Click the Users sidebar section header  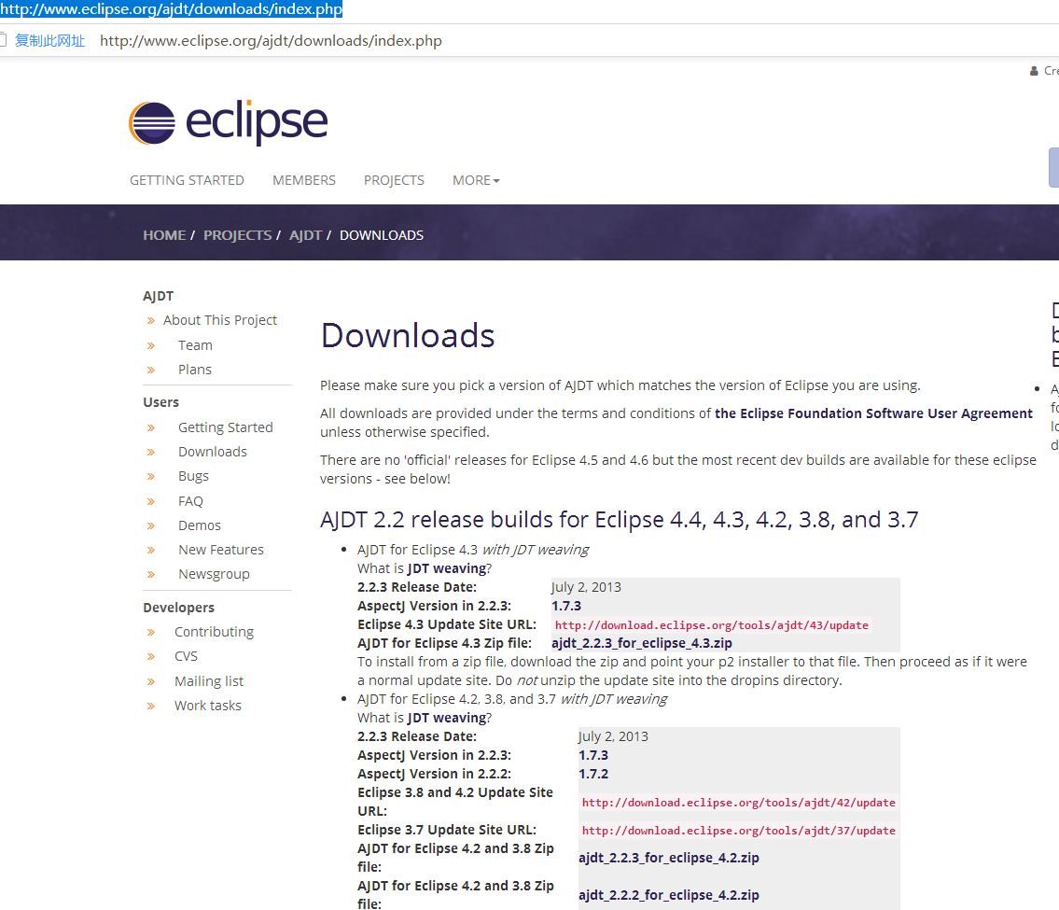(x=160, y=402)
